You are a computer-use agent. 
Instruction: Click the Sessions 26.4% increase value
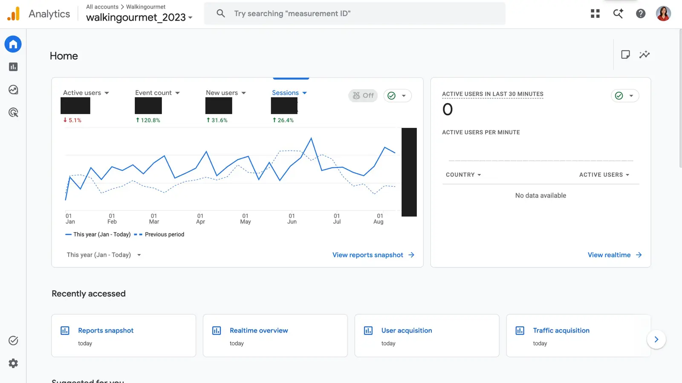pos(283,120)
